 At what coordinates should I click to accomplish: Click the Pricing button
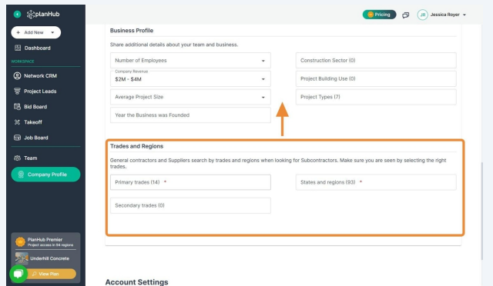379,15
